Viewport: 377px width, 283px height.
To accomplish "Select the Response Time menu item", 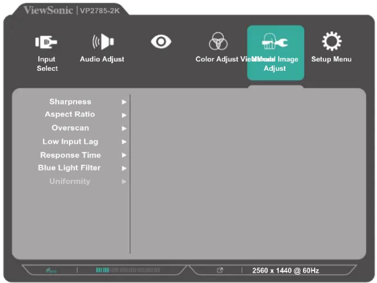I will tap(70, 155).
